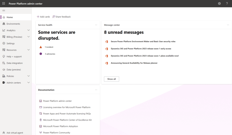This screenshot has height=135, width=232.
Task: Click the Home icon in sidebar
Action: [x=4, y=17]
